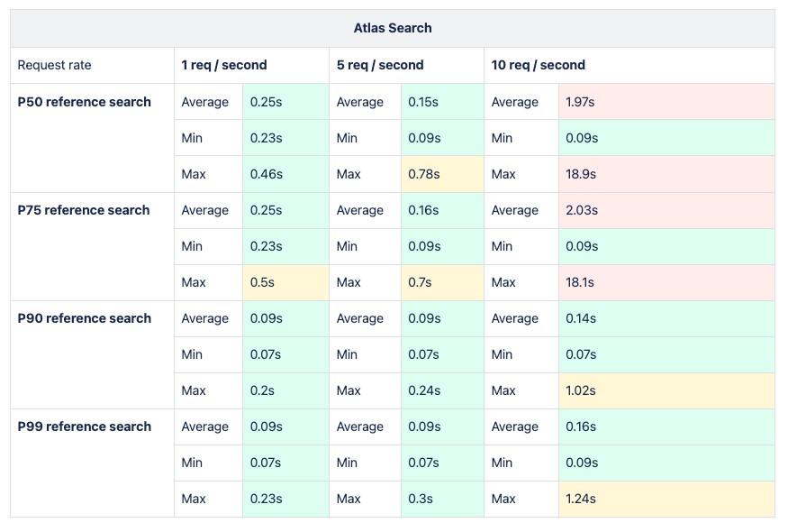Image resolution: width=788 pixels, height=532 pixels.
Task: Select the red 18.9s max cell
Action: click(666, 174)
